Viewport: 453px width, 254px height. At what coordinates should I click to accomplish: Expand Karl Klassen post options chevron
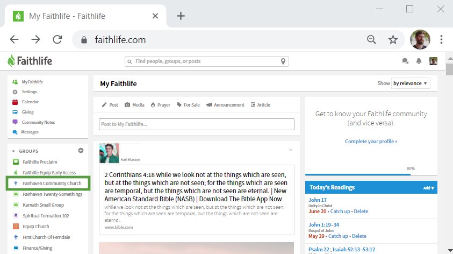click(290, 150)
